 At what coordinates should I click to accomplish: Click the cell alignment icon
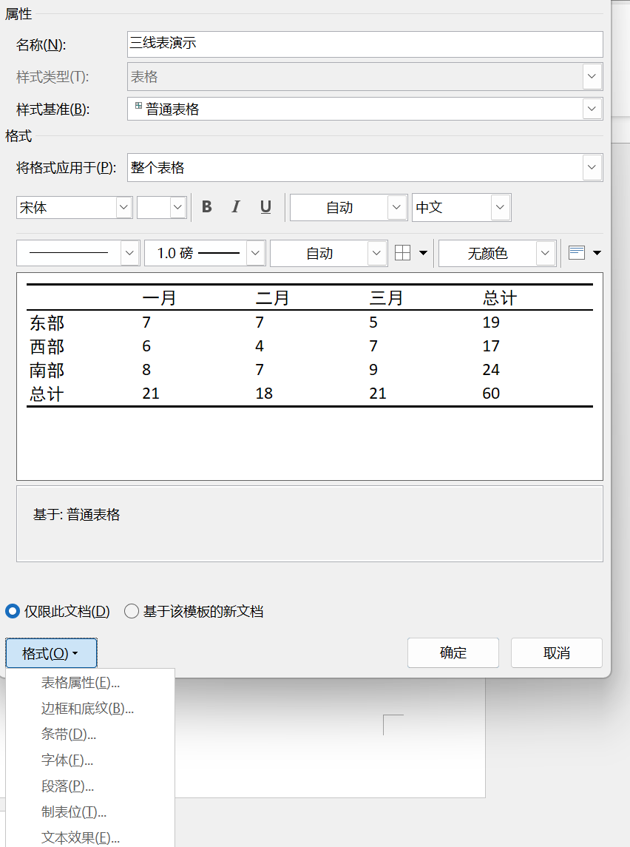pyautogui.click(x=577, y=253)
